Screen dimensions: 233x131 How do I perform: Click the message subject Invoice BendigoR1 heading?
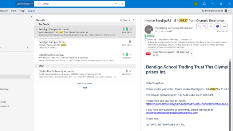[185, 20]
